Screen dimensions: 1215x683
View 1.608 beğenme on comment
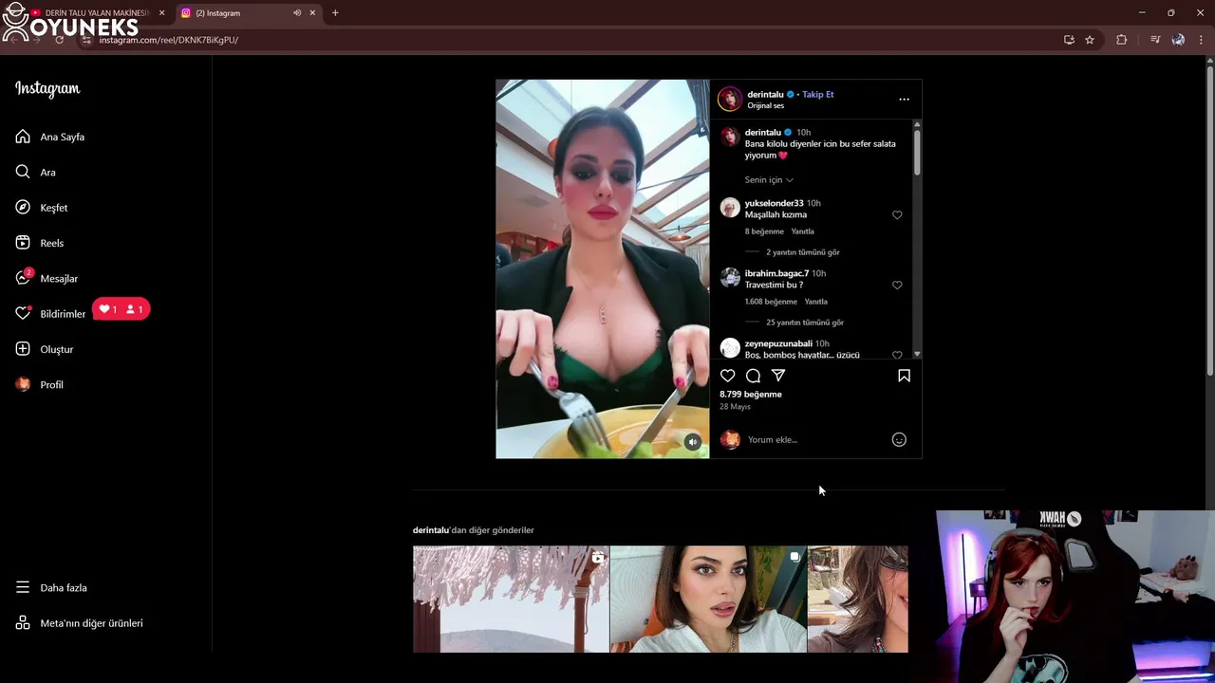click(x=771, y=302)
